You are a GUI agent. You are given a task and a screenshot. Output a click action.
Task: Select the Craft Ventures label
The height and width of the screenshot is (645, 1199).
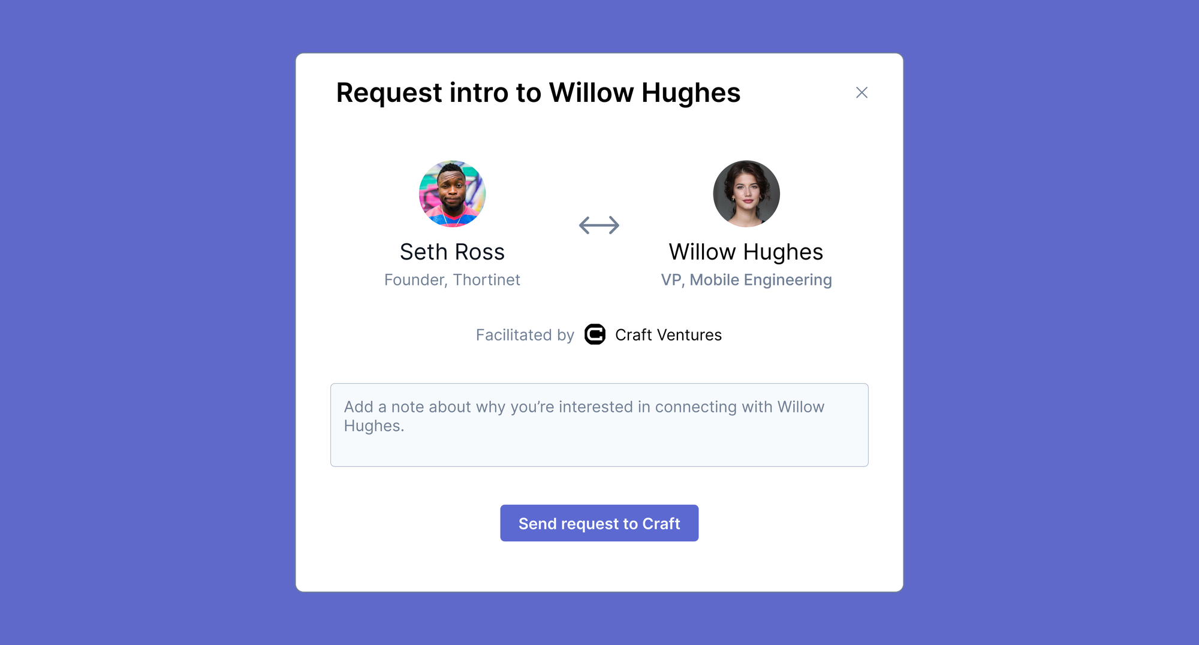pyautogui.click(x=668, y=334)
